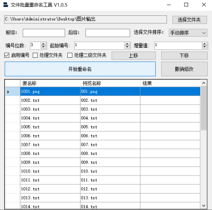Click scrollbar up arrow in file list
This screenshot has width=212, height=210.
(x=204, y=83)
